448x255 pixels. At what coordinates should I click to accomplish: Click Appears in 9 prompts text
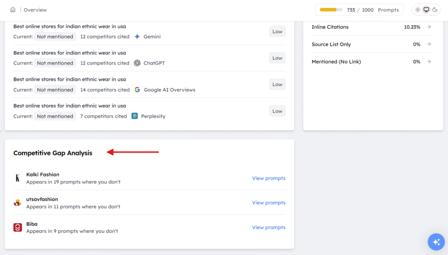click(x=72, y=231)
